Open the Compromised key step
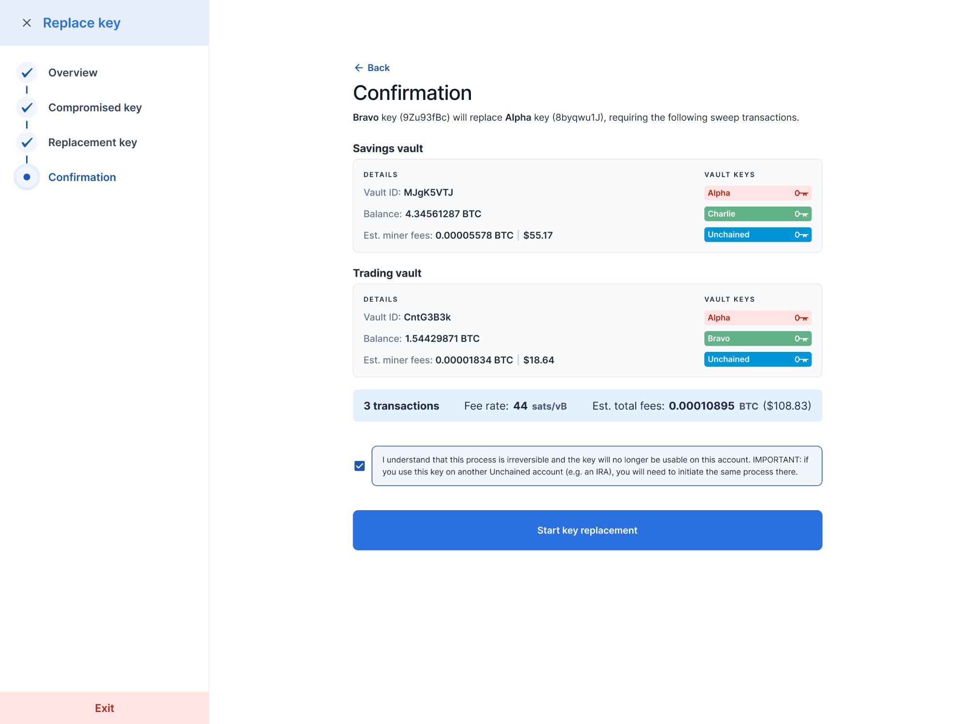 click(x=95, y=107)
